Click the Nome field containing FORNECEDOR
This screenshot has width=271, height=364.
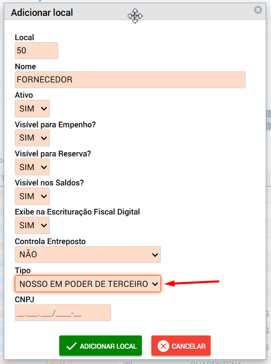click(x=130, y=80)
